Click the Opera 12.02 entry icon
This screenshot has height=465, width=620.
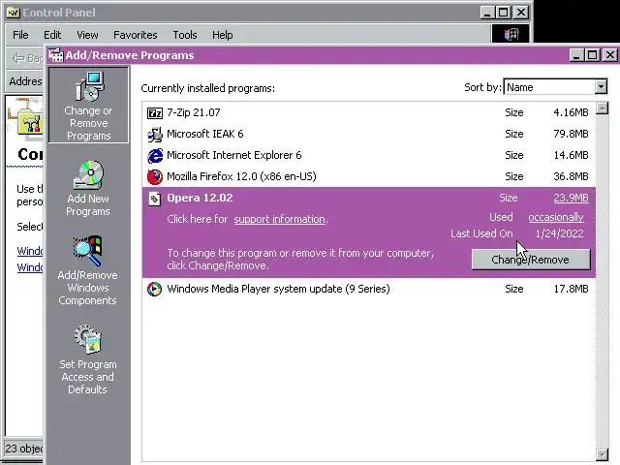tap(155, 199)
